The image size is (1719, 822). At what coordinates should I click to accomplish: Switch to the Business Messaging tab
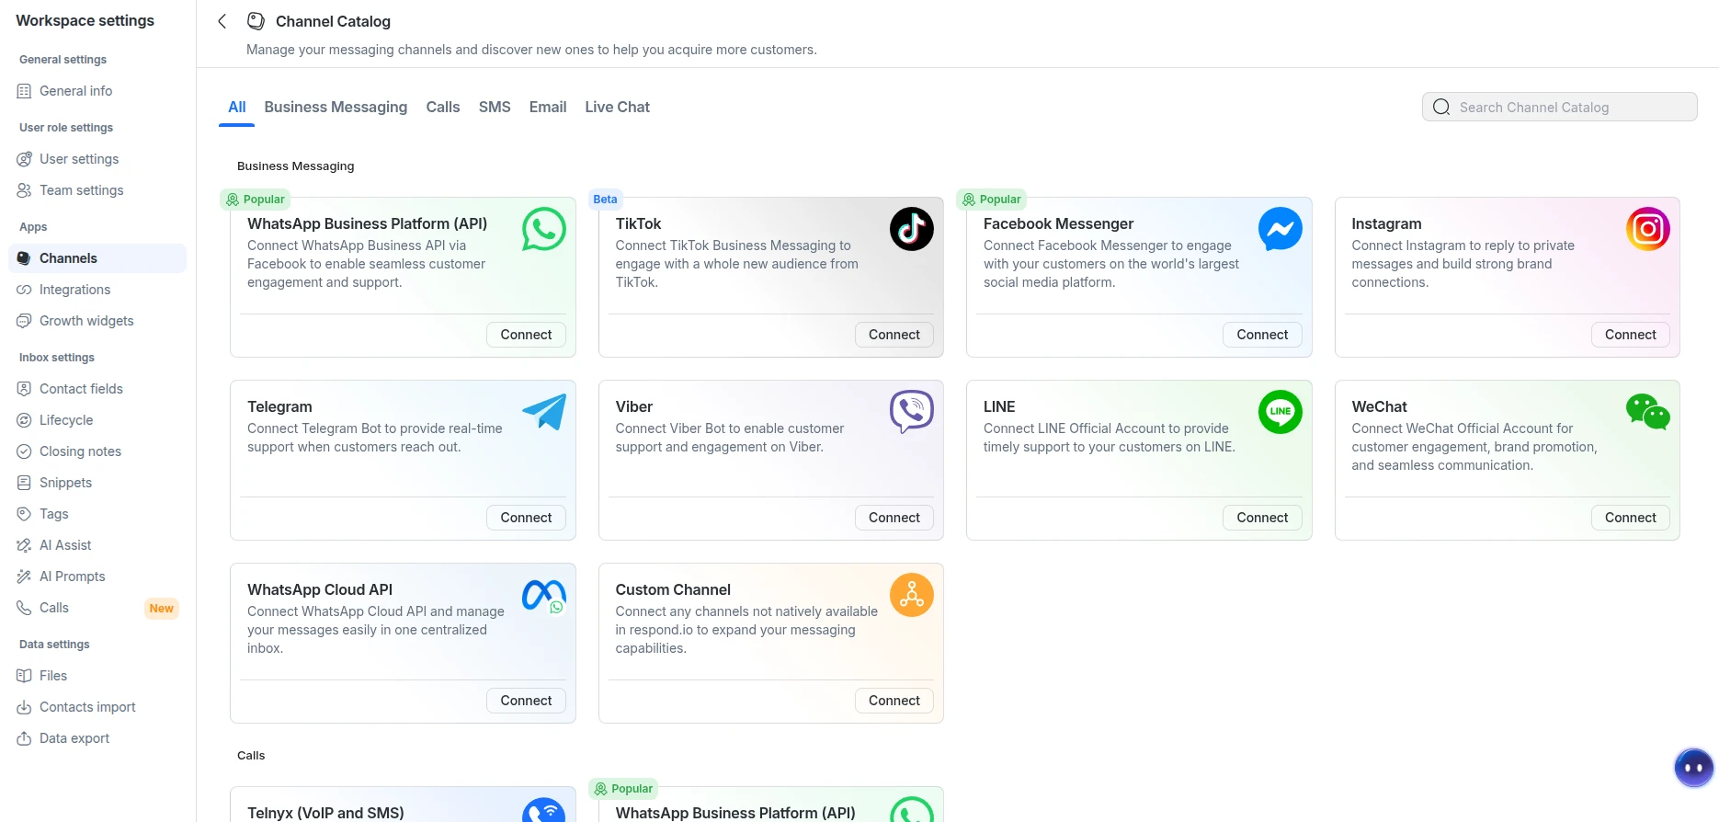[x=336, y=107]
